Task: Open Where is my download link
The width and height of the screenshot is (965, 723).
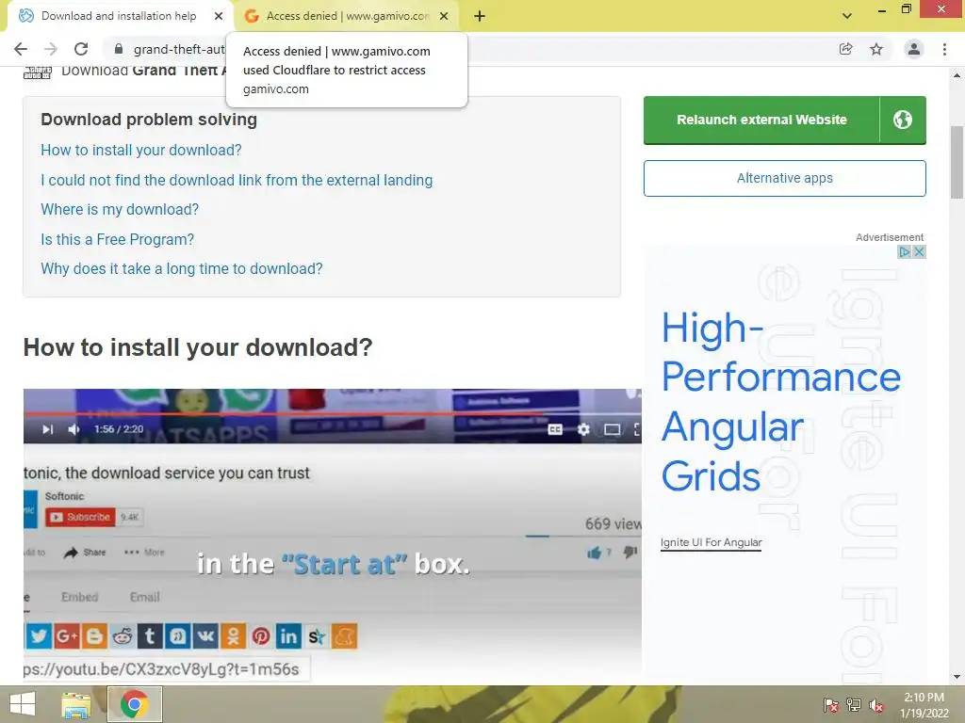Action: (x=120, y=210)
